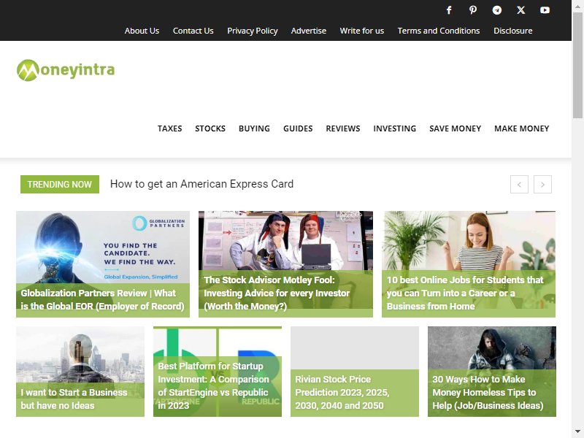Open Rivian Stock Price Prediction article
The width and height of the screenshot is (584, 438).
(342, 392)
